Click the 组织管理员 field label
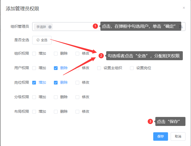 [20, 26]
